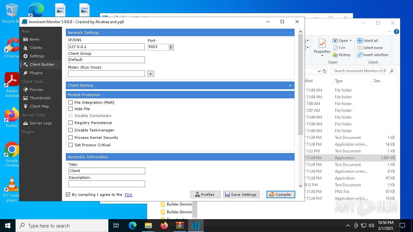
Task: Click Invert selection in Explorer ribbon
Action: [x=373, y=55]
